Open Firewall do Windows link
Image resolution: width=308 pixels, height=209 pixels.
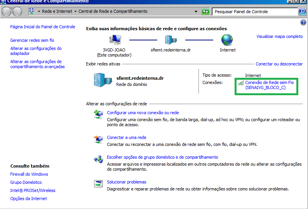click(x=29, y=174)
